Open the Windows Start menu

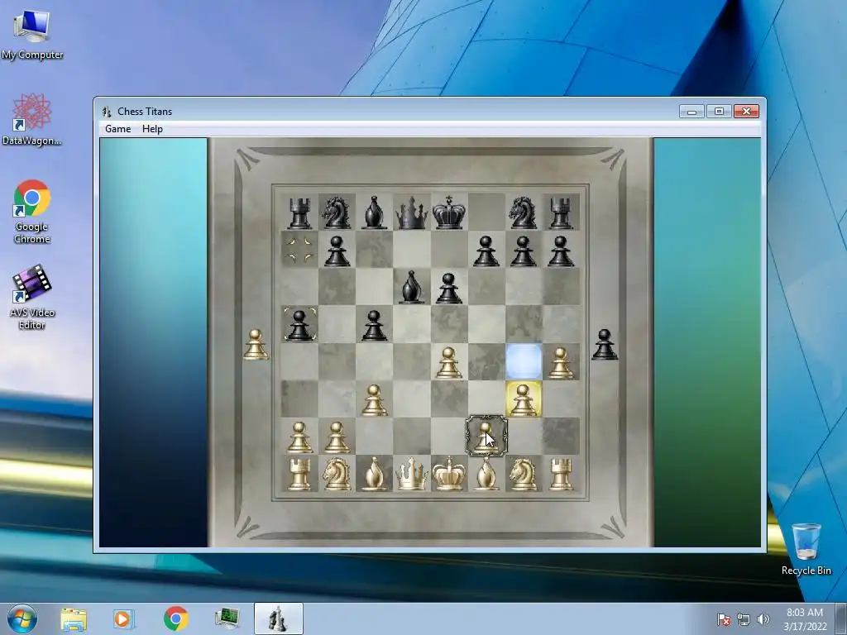click(22, 618)
